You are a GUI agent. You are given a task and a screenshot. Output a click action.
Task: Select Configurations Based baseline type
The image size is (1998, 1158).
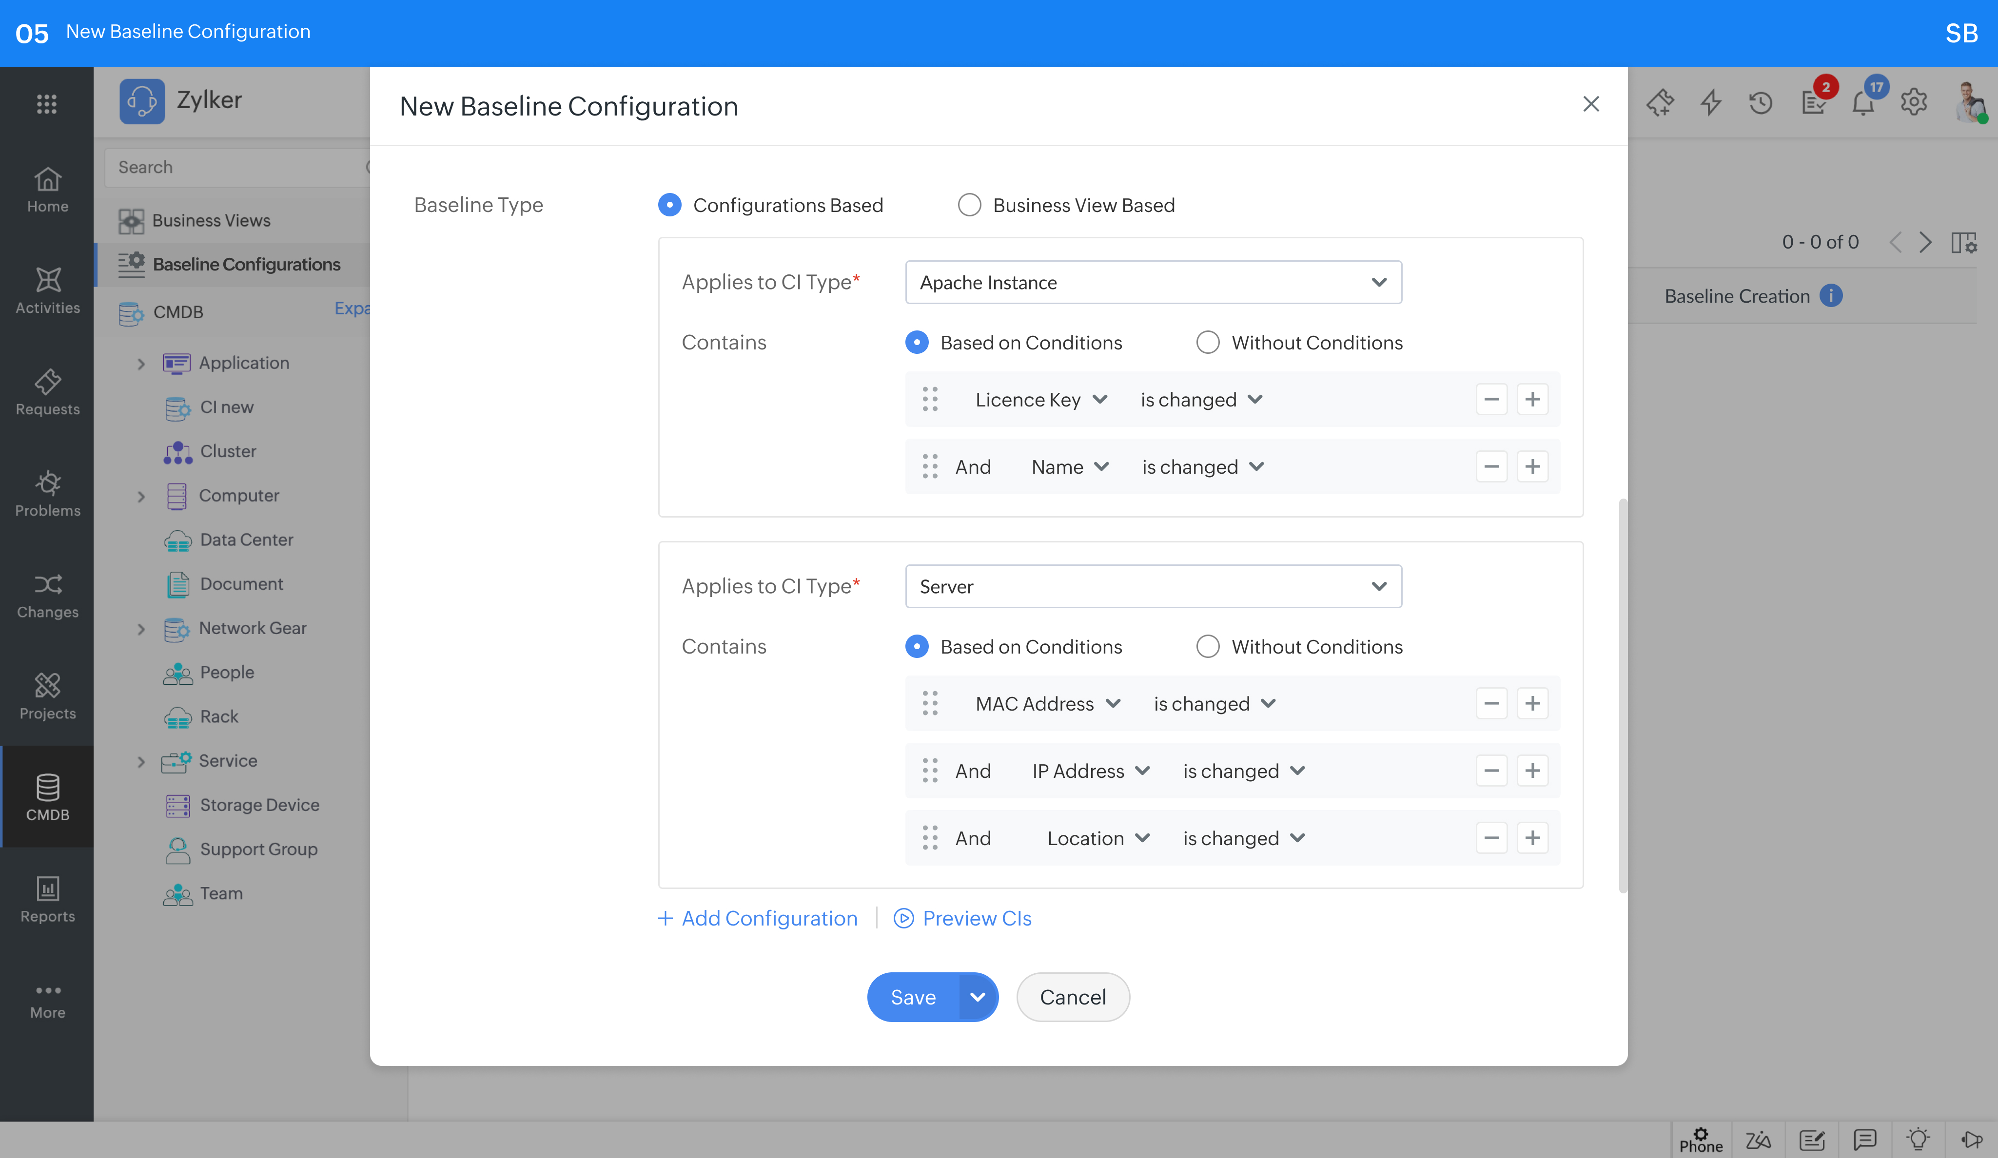point(669,205)
